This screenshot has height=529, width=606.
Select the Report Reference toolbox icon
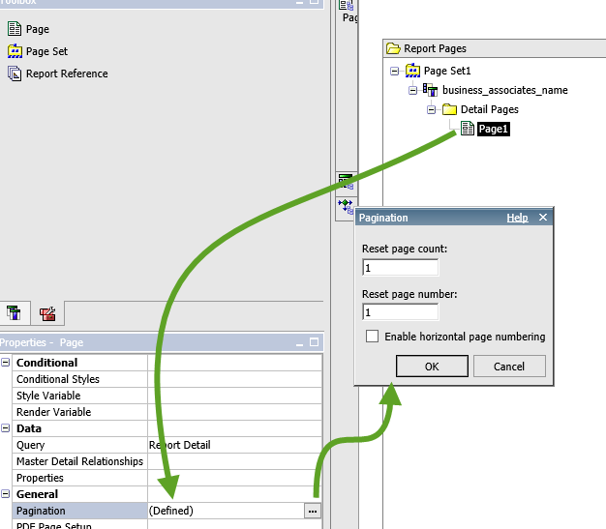pyautogui.click(x=15, y=73)
